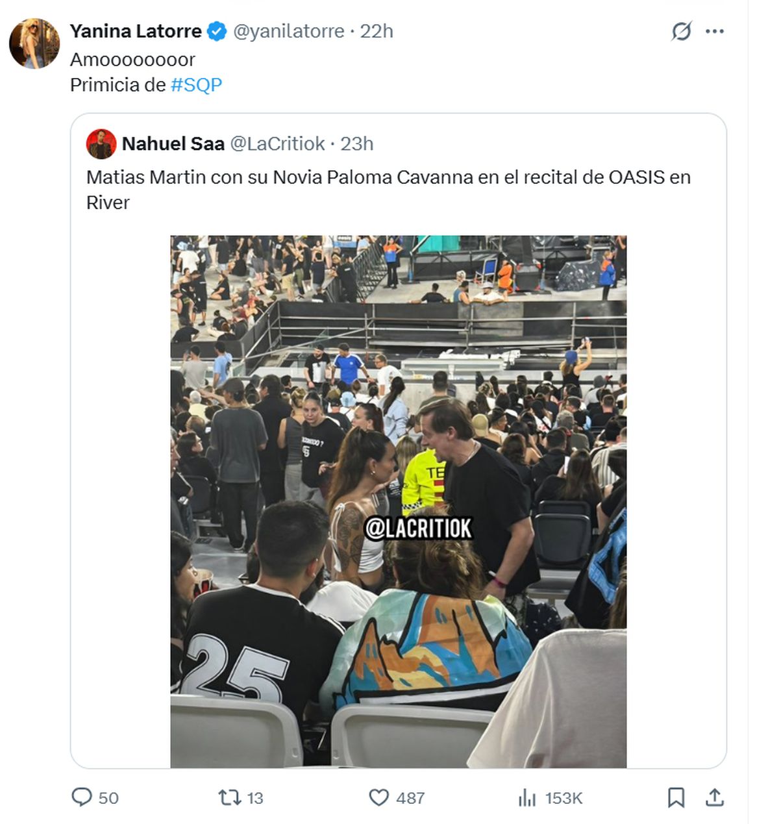This screenshot has height=824, width=779.
Task: Click the Nahuel Saa display name
Action: coord(173,144)
